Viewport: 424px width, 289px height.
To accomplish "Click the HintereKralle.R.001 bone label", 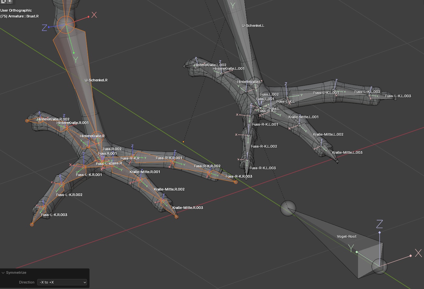I will point(72,123).
